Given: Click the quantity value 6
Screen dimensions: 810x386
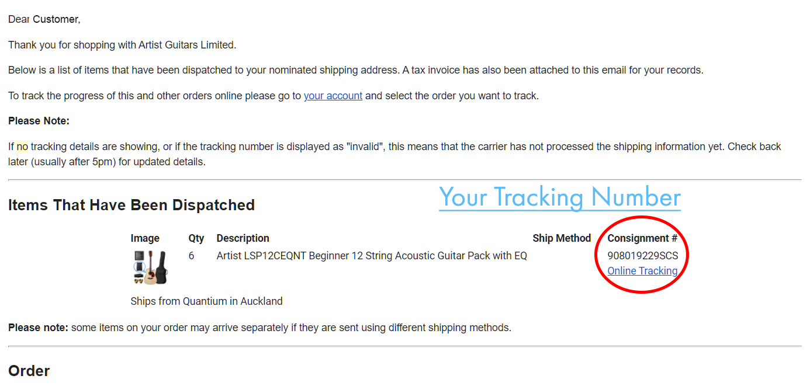Looking at the screenshot, I should (x=192, y=256).
